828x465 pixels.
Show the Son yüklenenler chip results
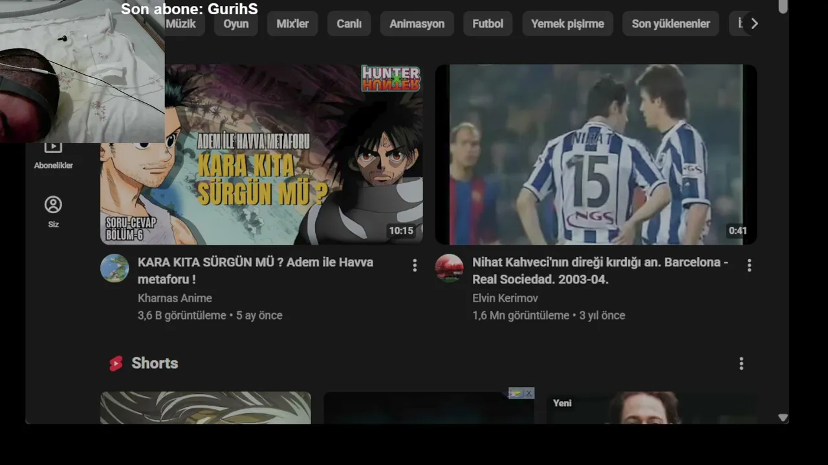(x=671, y=24)
